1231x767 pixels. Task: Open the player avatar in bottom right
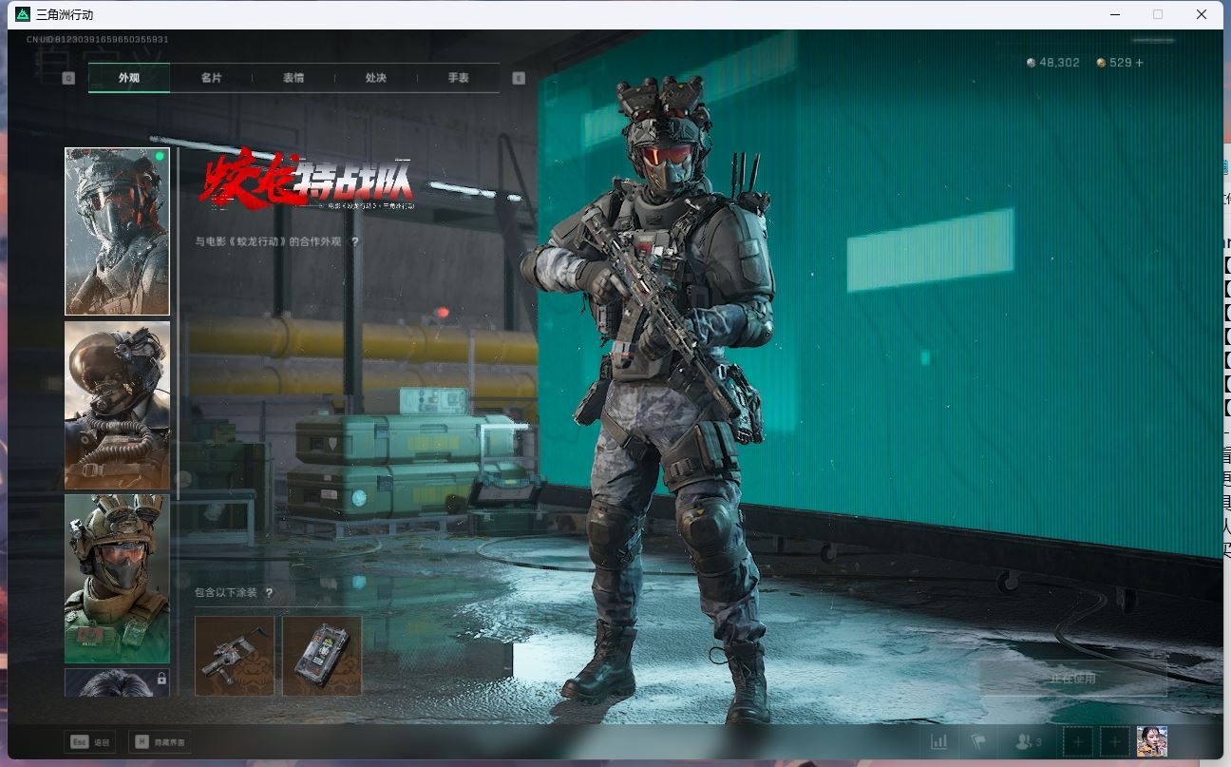pos(1151,741)
